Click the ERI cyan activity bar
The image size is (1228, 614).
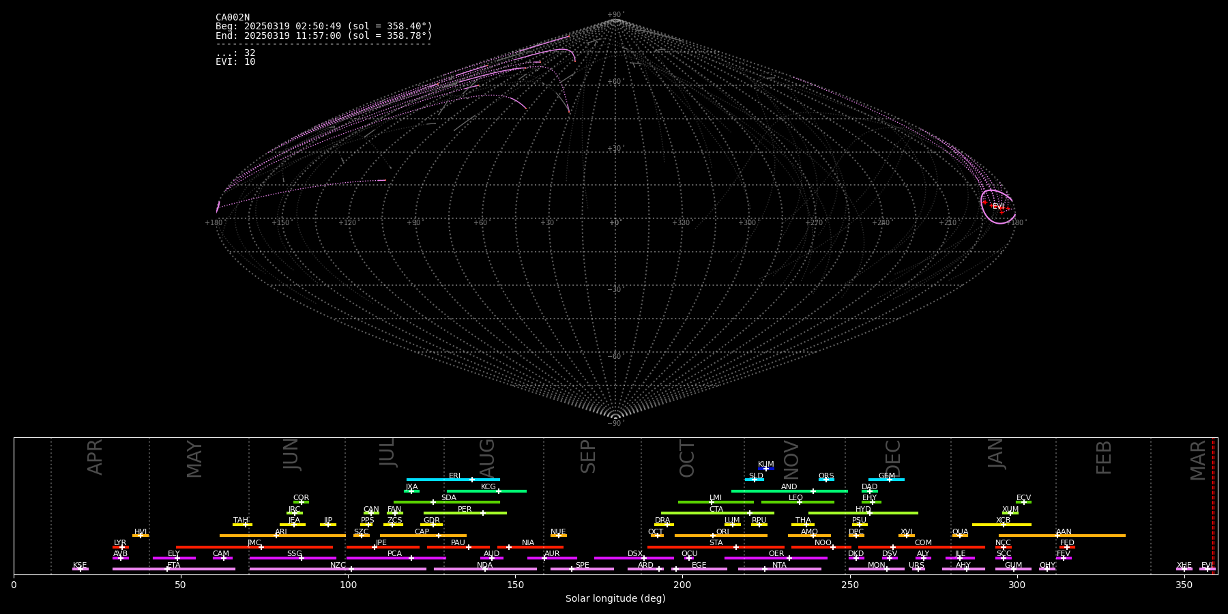click(x=453, y=480)
